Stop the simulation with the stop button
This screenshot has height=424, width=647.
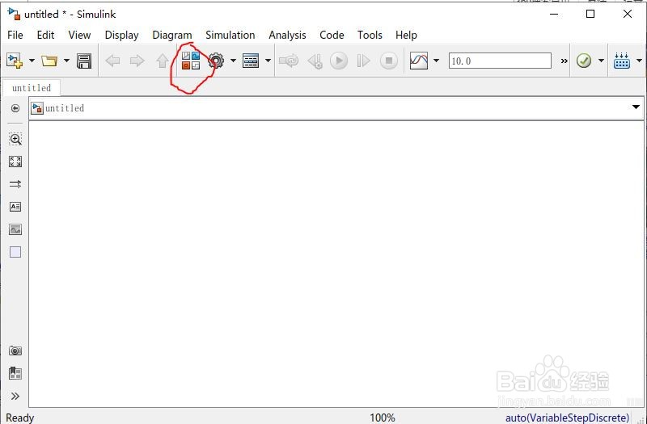pos(389,61)
